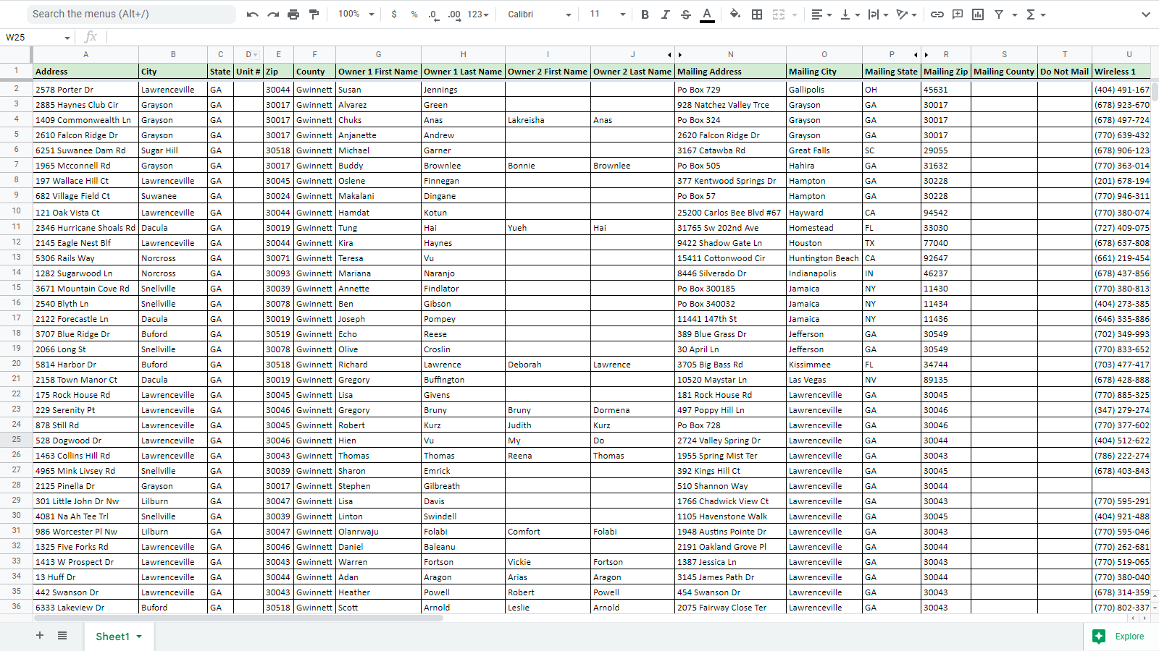
Task: Click the Insert comment icon
Action: tap(958, 14)
